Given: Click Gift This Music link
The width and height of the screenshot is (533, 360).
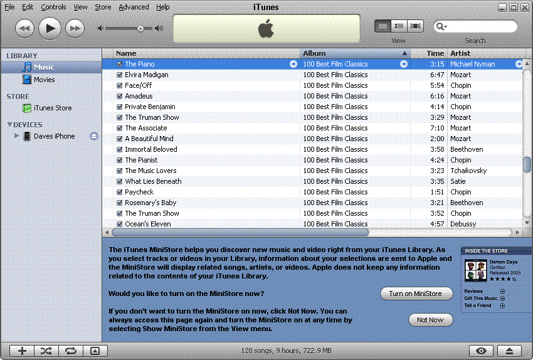Looking at the screenshot, I should pos(484,299).
